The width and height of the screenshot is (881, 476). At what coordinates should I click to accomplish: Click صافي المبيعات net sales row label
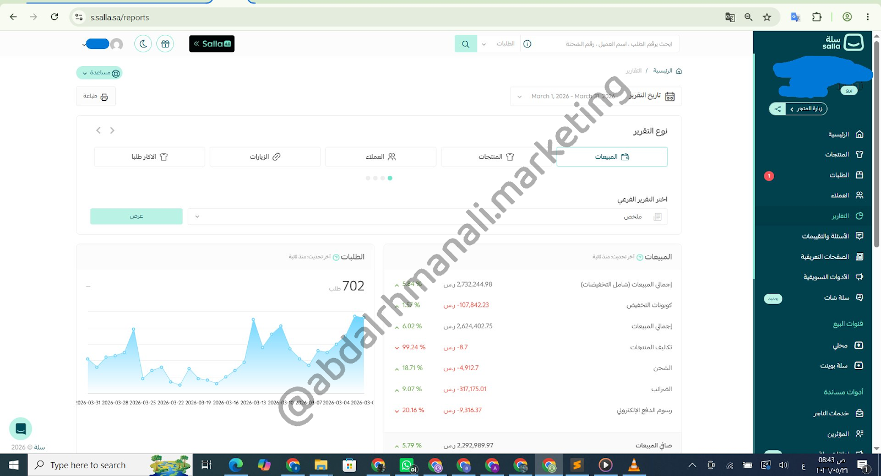click(654, 446)
